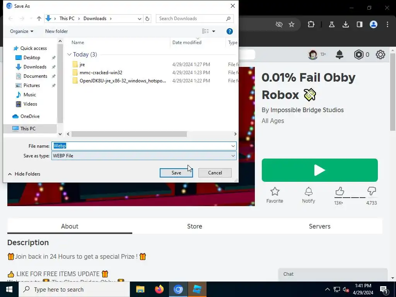Image resolution: width=396 pixels, height=297 pixels.
Task: Click the Forward arrow in Save As dialog
Action: (22, 19)
